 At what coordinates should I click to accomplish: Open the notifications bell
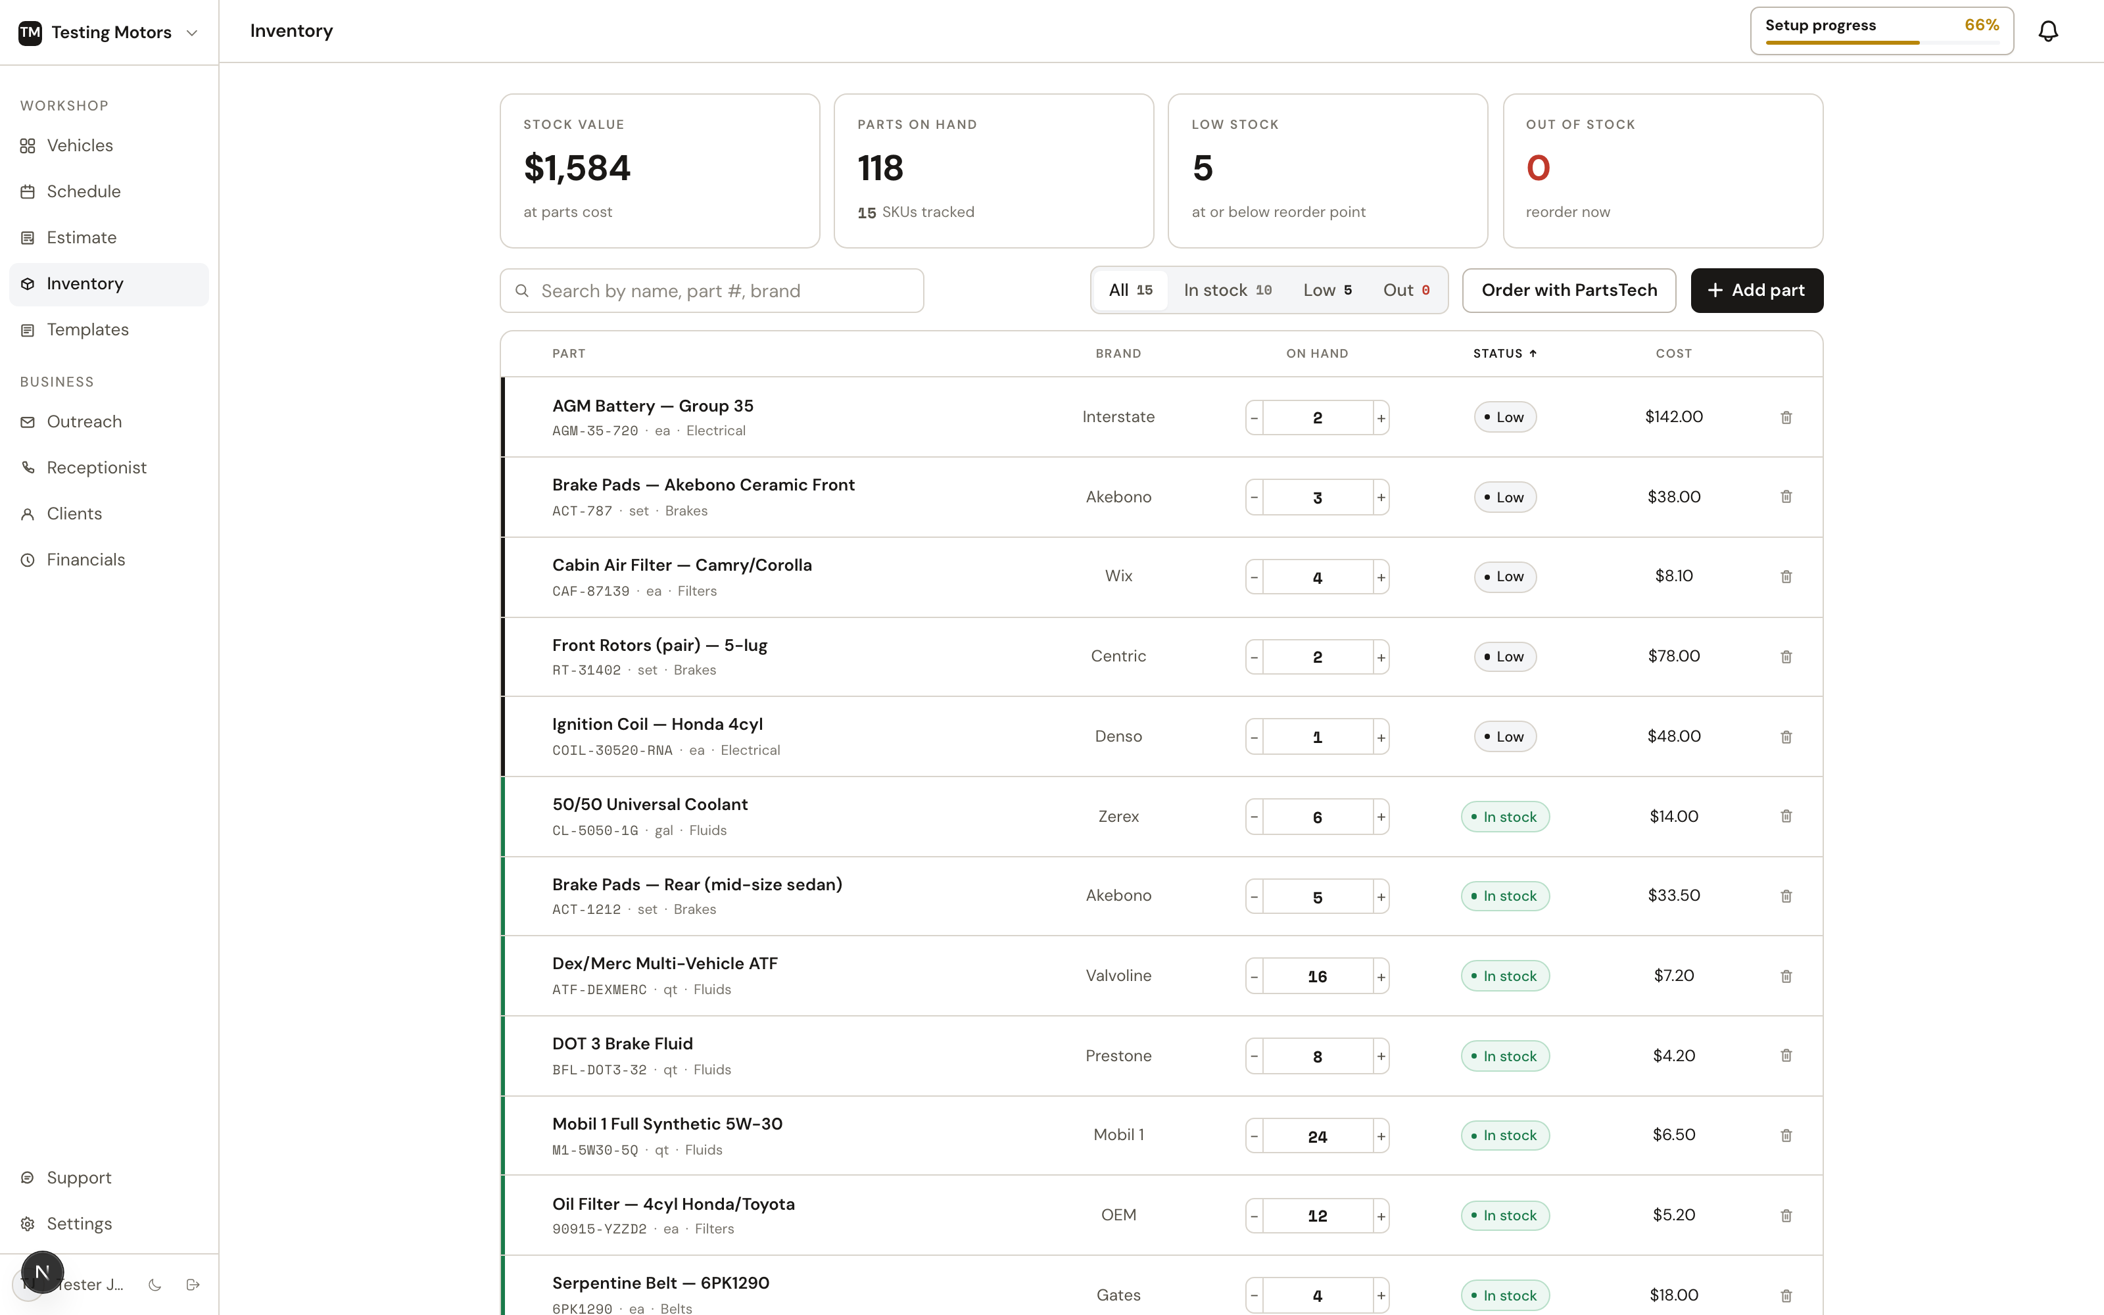(x=2048, y=32)
